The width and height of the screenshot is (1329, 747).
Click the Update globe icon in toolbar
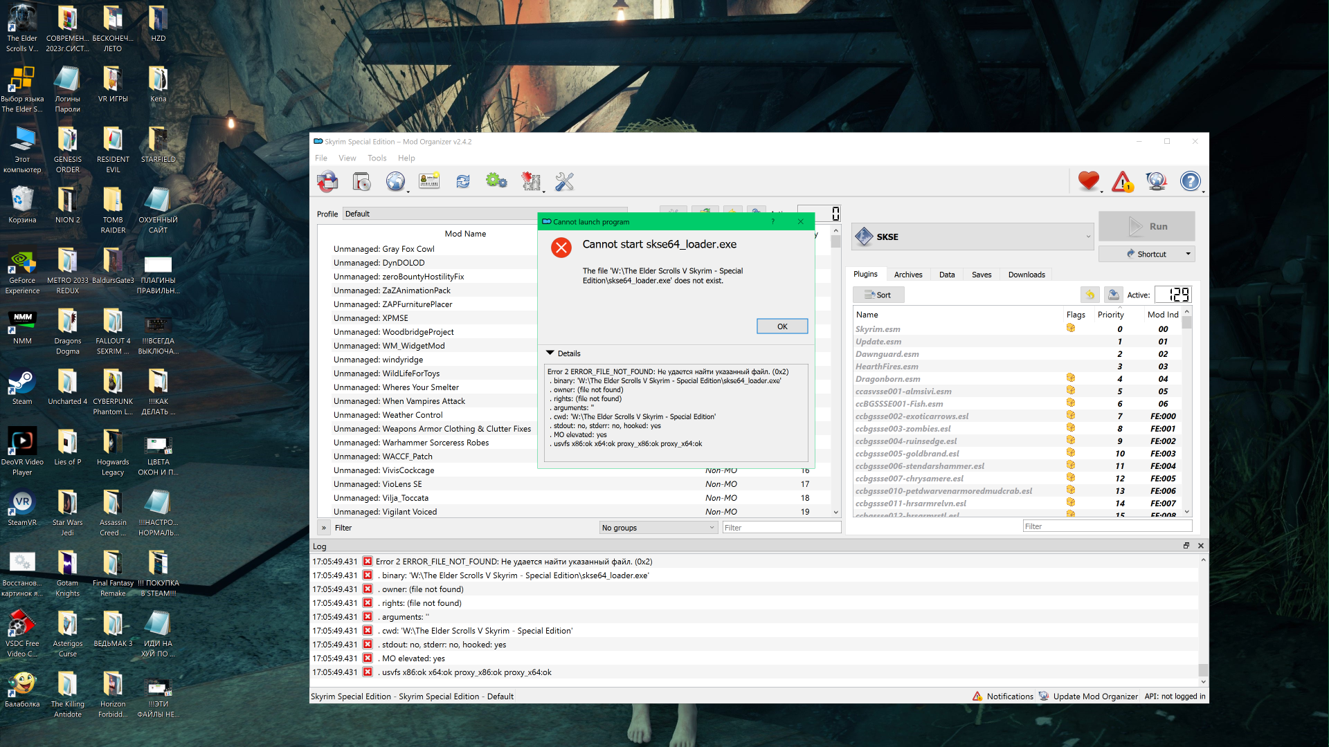pyautogui.click(x=1156, y=181)
